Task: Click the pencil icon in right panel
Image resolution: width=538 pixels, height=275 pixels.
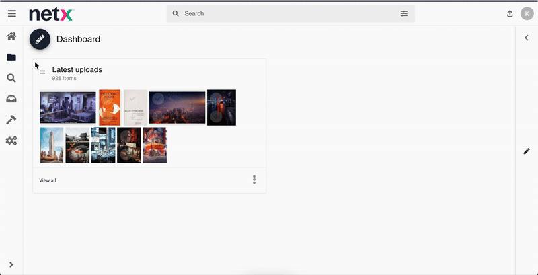Action: [527, 151]
